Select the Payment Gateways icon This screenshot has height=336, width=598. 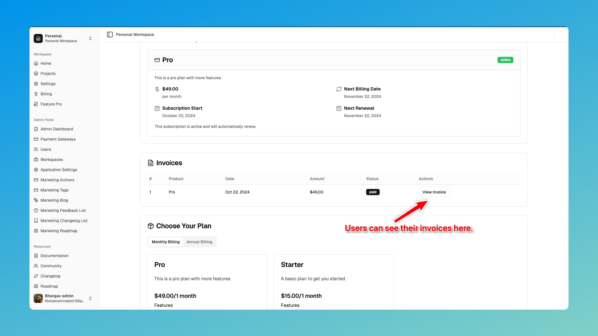[x=36, y=139]
